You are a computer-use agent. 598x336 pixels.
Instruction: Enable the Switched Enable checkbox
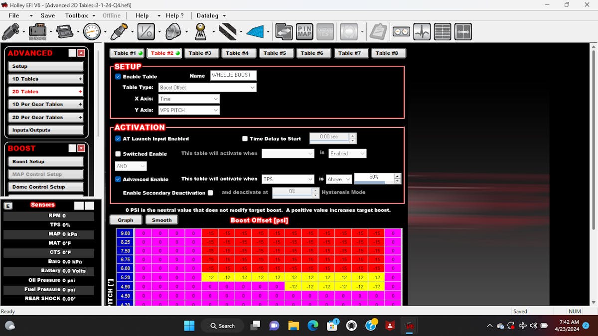click(118, 154)
